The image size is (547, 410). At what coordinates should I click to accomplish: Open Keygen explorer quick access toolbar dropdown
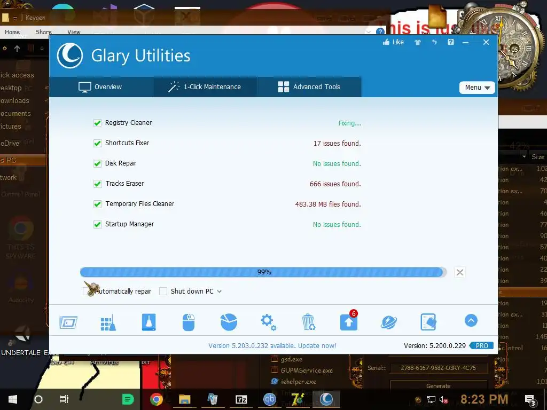click(x=15, y=18)
